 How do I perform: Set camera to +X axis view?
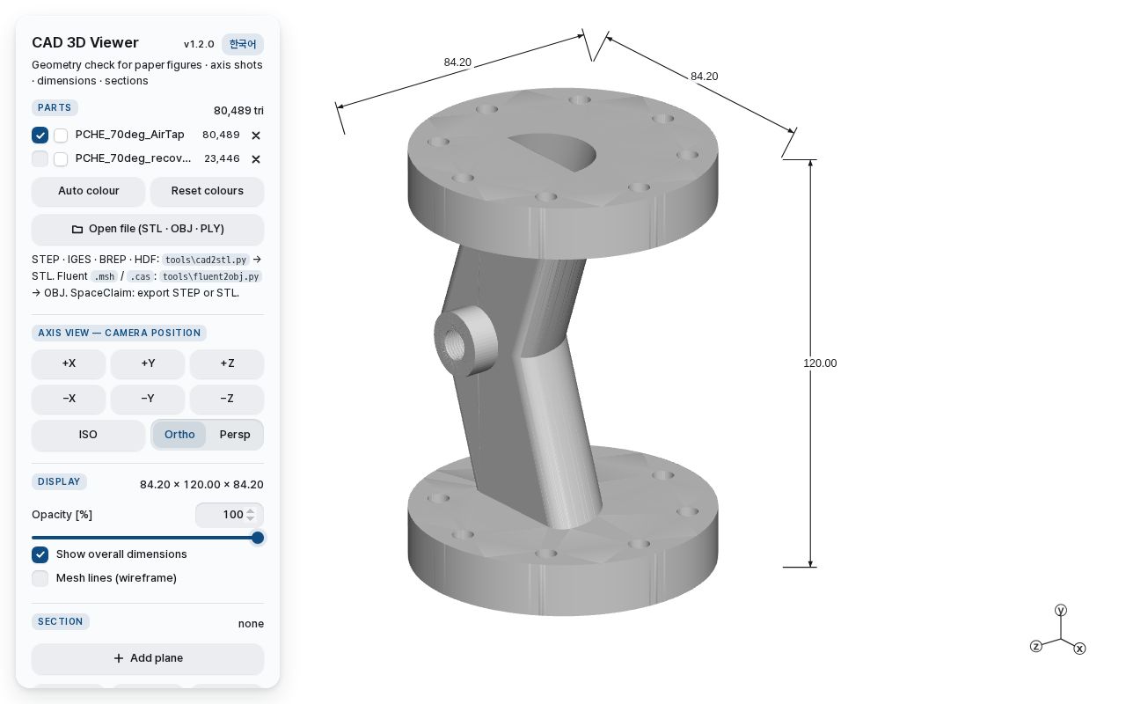click(x=69, y=363)
